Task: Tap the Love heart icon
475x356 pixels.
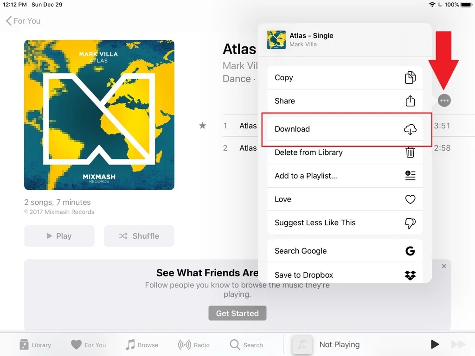Action: pos(410,199)
